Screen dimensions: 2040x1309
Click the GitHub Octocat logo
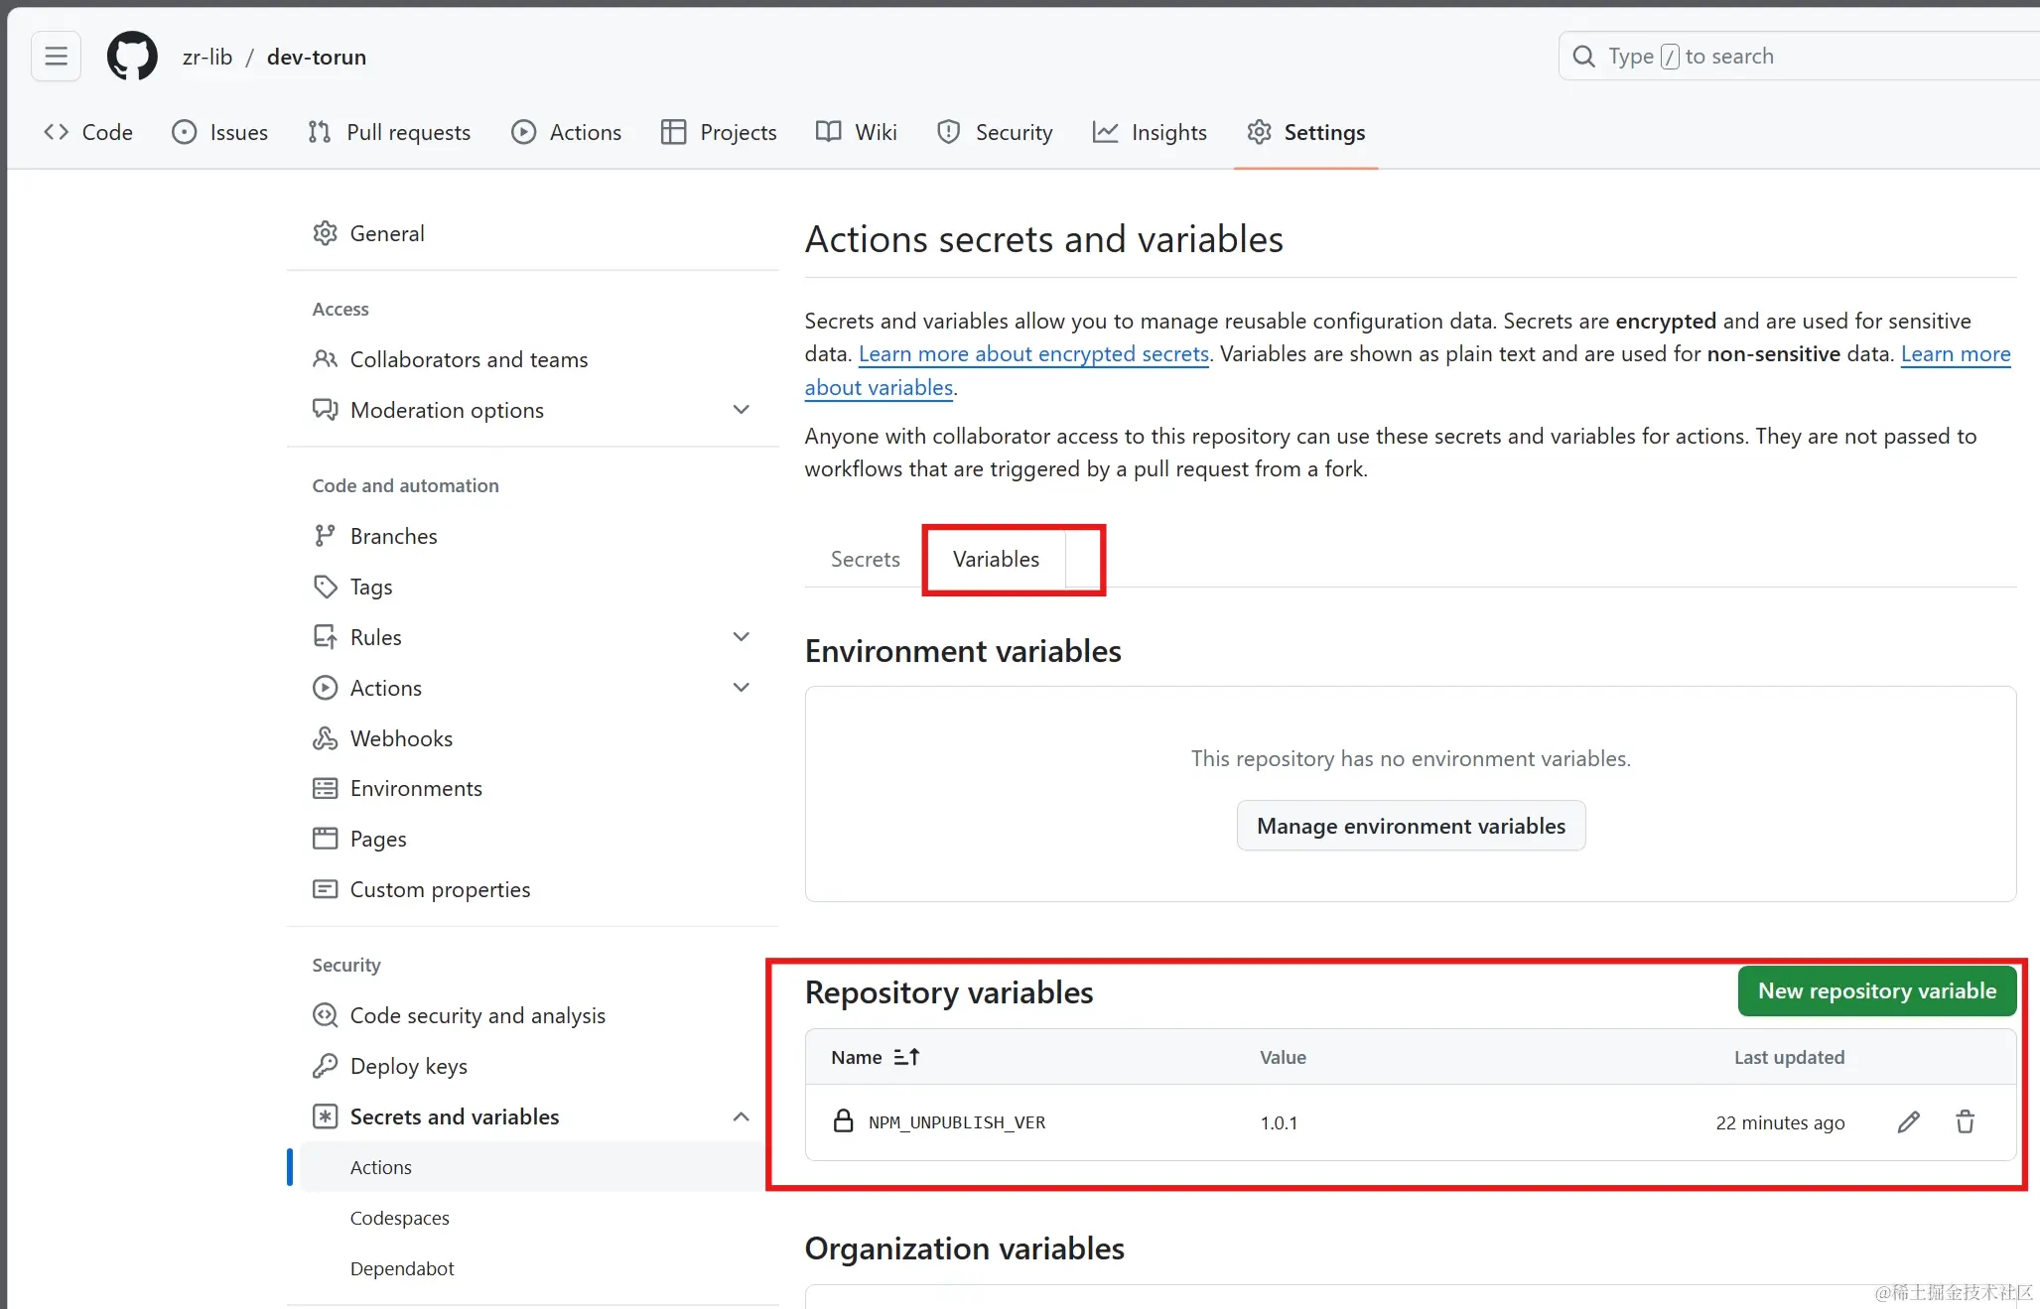pos(132,57)
